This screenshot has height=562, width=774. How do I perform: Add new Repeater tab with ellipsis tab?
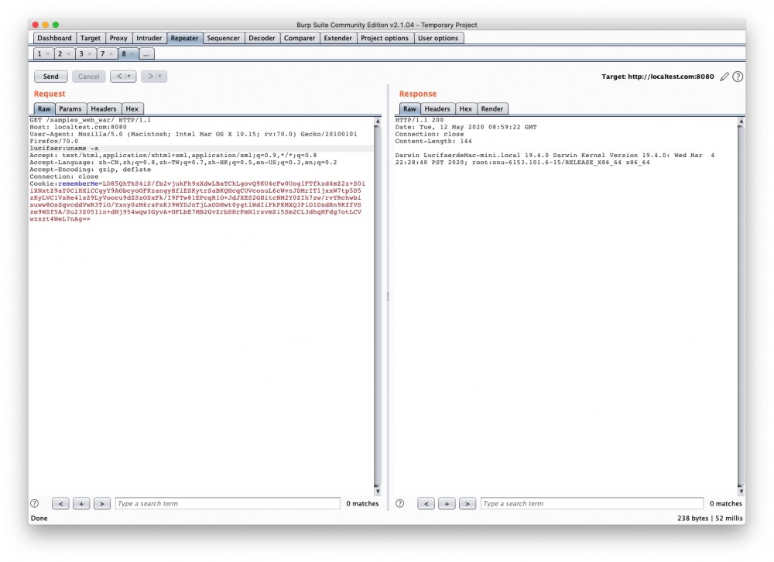tap(146, 54)
